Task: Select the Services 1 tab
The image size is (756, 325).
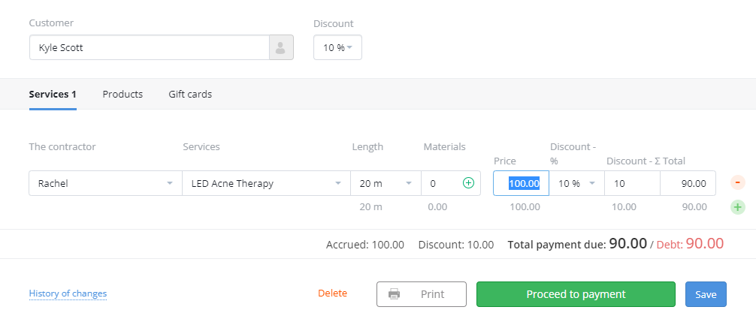Action: (x=53, y=95)
